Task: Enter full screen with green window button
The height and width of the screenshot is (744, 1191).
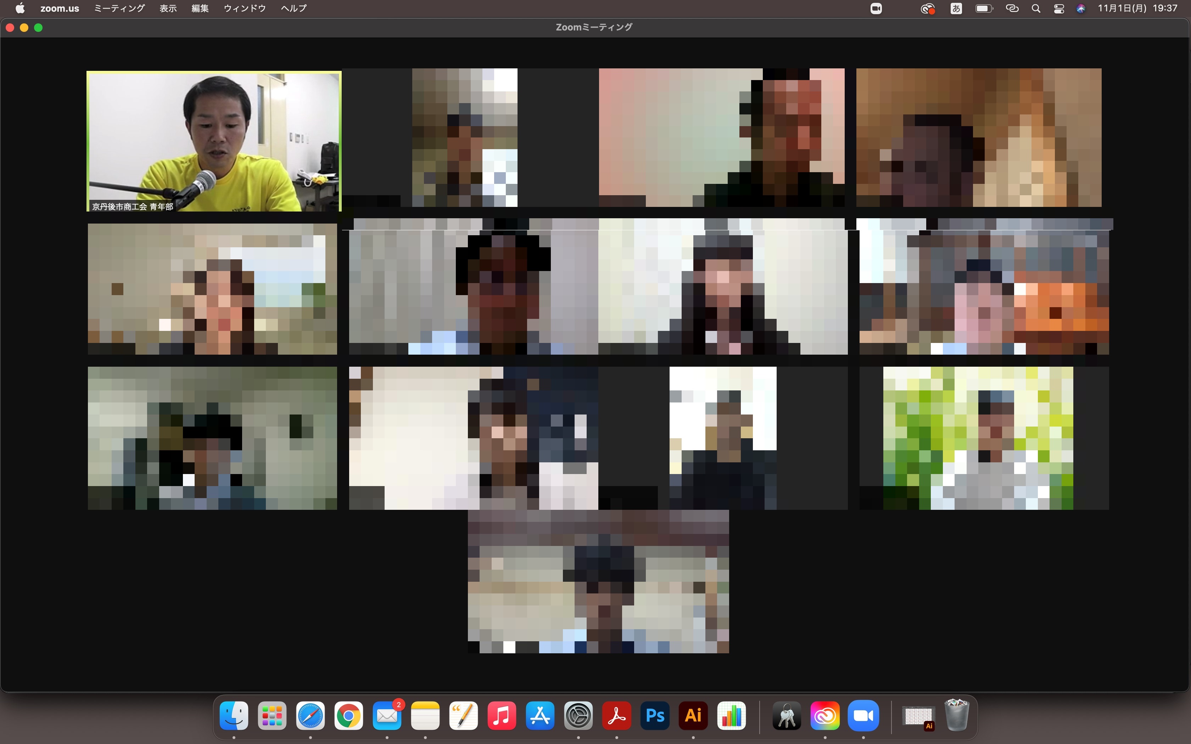Action: 38,28
